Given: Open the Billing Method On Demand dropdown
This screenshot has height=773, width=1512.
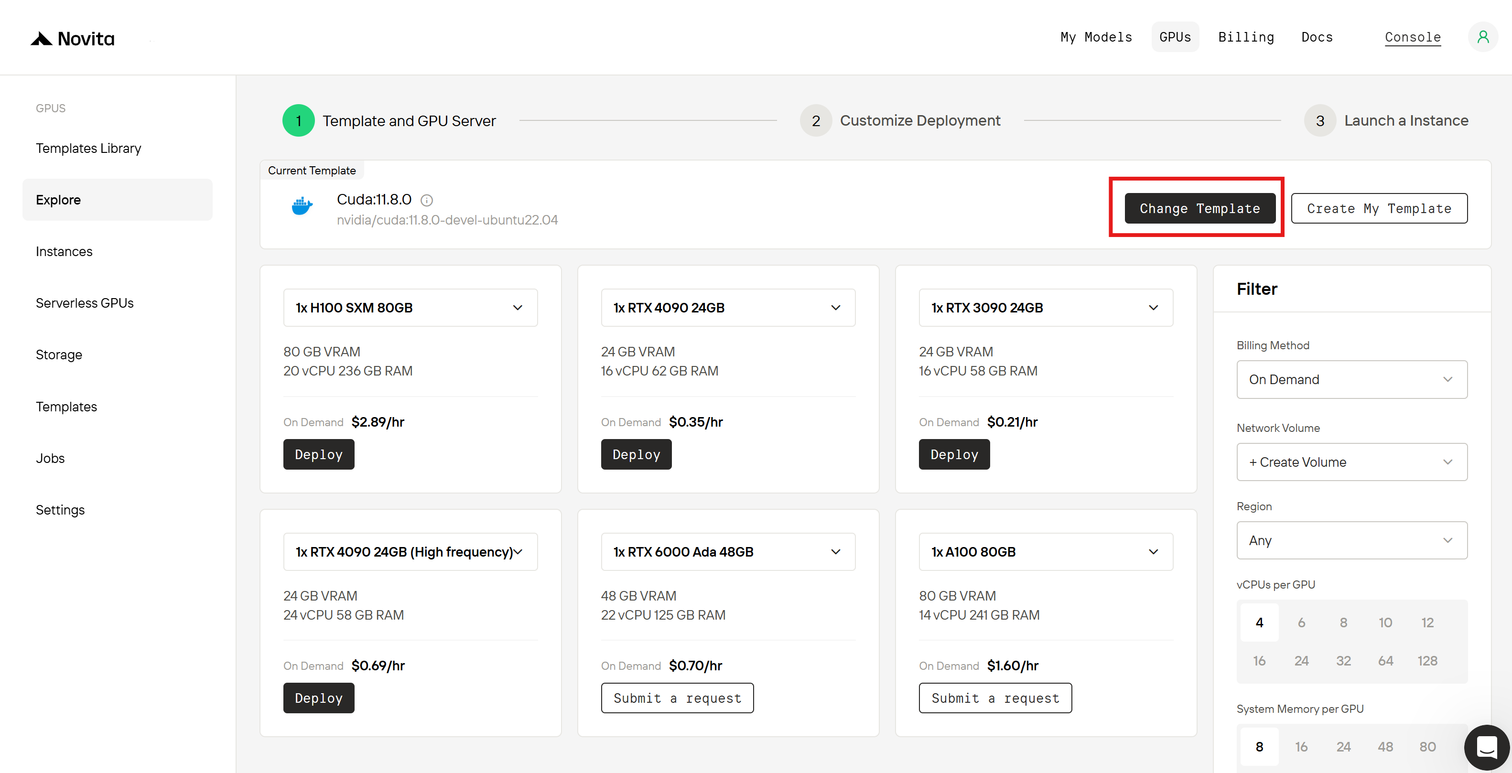Looking at the screenshot, I should coord(1351,380).
